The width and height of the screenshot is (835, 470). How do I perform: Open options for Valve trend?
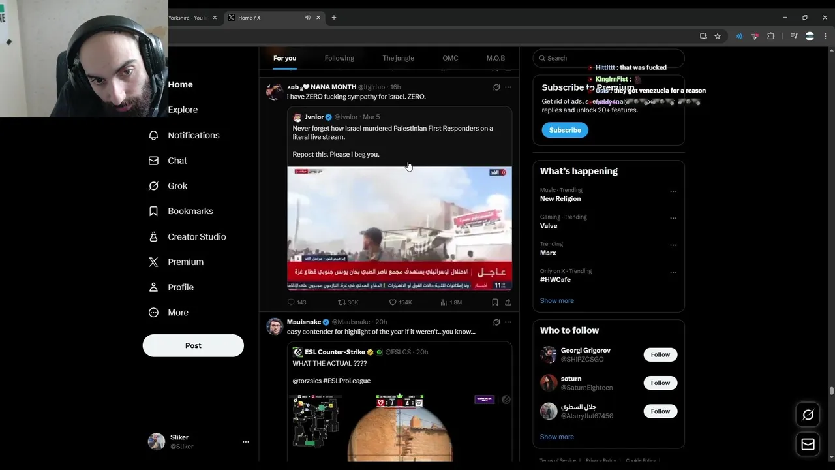[x=673, y=218]
